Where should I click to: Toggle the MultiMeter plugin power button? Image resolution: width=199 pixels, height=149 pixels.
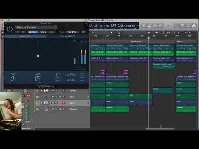click(x=10, y=29)
